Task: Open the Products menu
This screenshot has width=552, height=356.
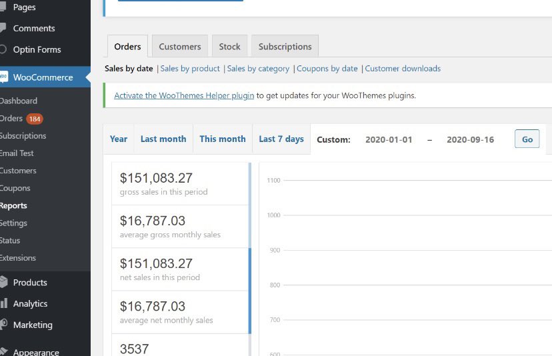Action: (x=30, y=283)
